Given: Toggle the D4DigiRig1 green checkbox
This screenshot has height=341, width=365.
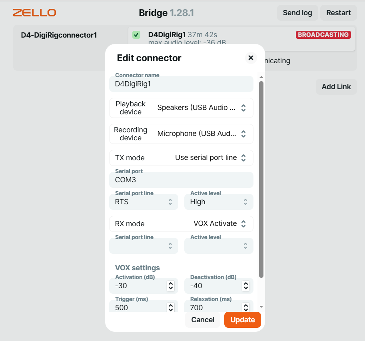Looking at the screenshot, I should tap(136, 35).
